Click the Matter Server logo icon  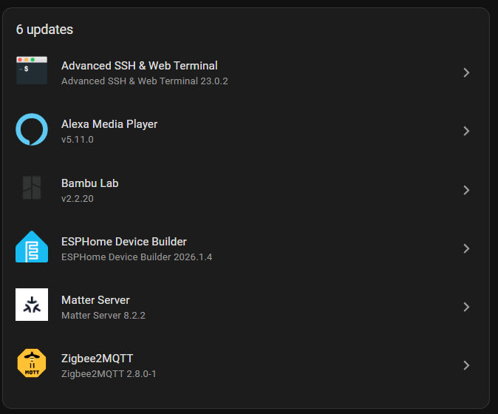[x=32, y=305]
